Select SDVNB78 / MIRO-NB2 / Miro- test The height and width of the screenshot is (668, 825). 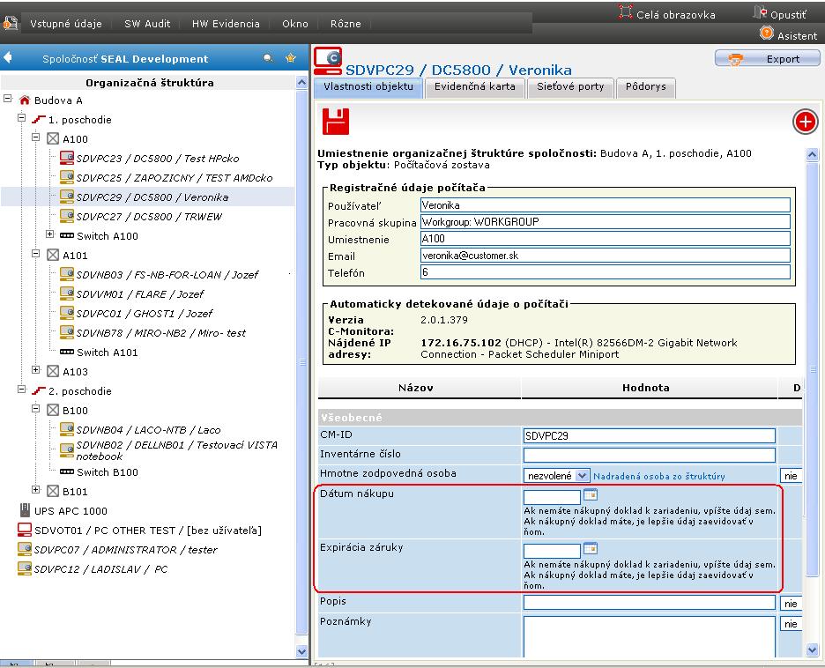pos(161,333)
